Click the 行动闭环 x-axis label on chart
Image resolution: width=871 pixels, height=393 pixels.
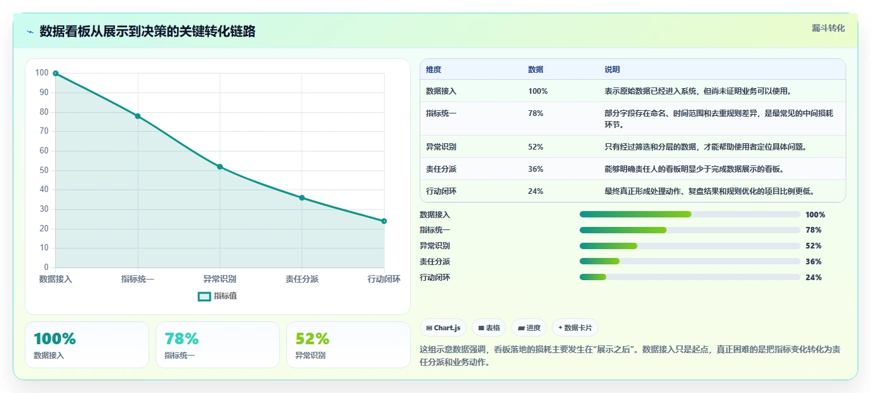click(x=384, y=279)
